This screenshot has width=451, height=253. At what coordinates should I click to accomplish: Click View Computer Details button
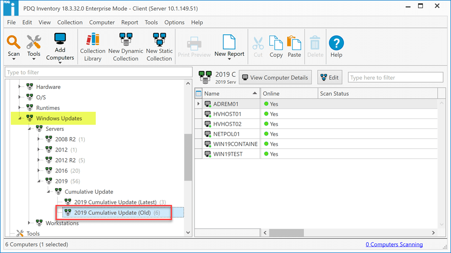(x=275, y=78)
